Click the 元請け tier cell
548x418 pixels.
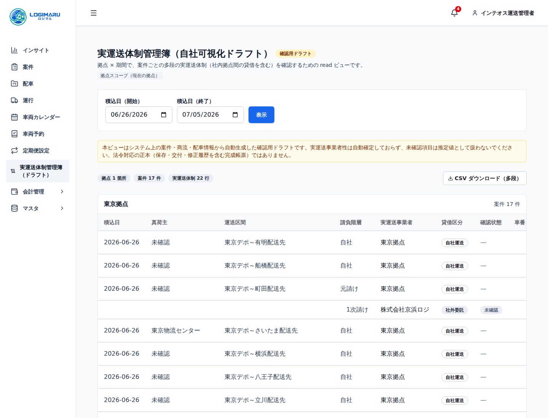349,289
